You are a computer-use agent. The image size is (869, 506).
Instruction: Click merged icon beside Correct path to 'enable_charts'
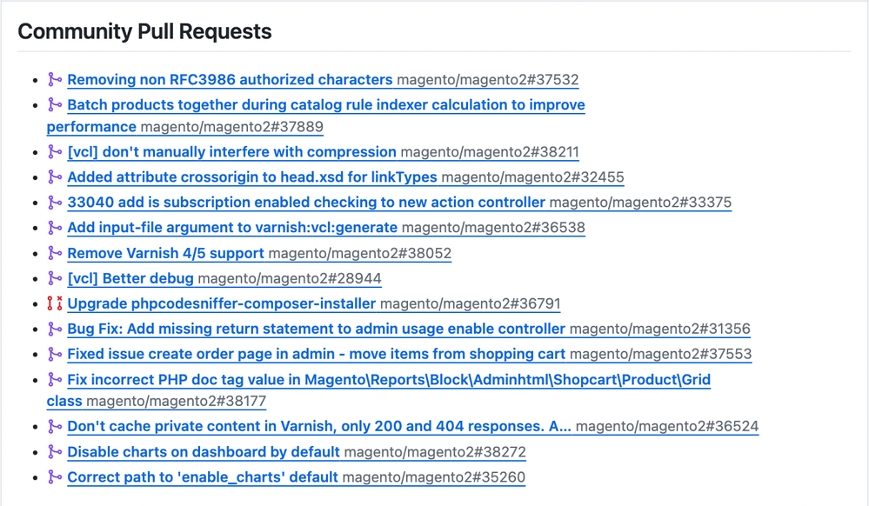[55, 476]
